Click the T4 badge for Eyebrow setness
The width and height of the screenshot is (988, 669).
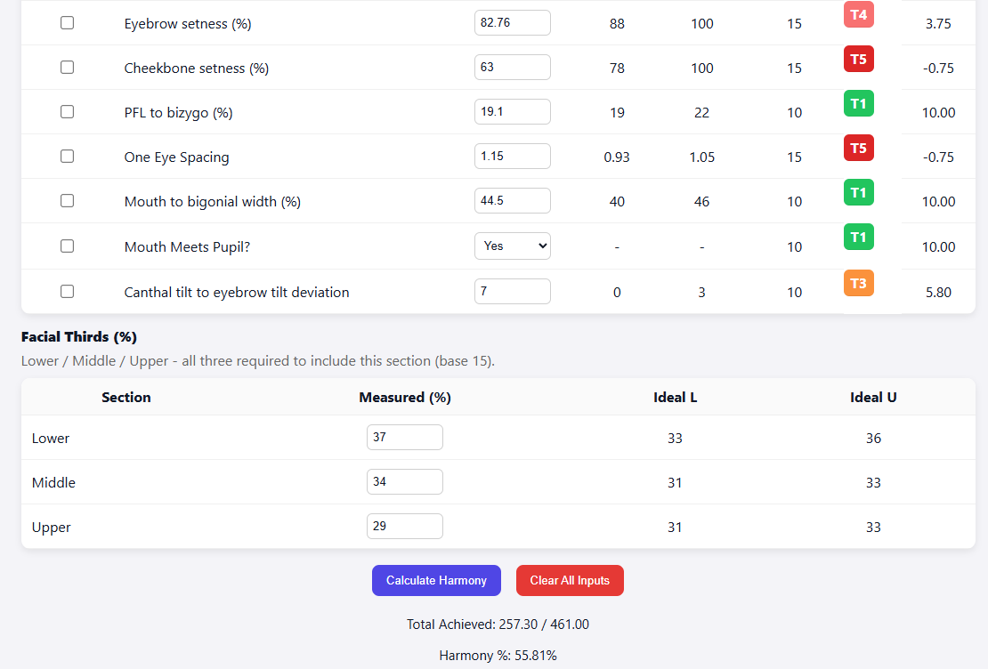858,15
